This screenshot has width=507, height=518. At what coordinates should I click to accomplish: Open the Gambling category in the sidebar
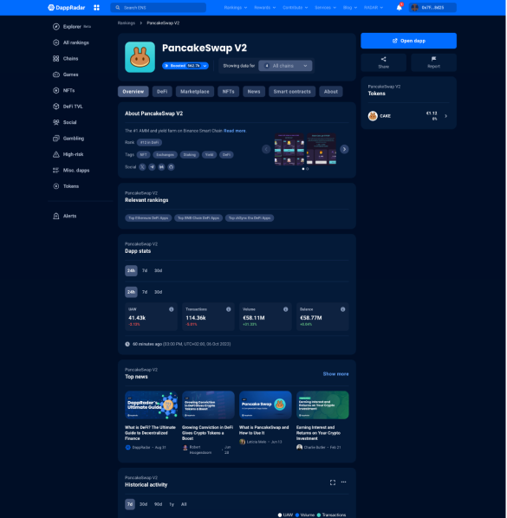click(68, 138)
